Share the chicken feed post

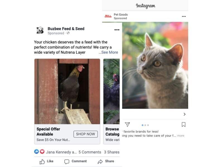tap(106, 161)
